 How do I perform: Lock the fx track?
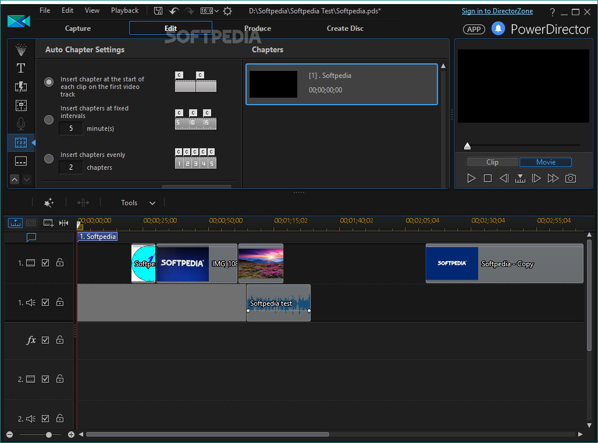coord(60,340)
